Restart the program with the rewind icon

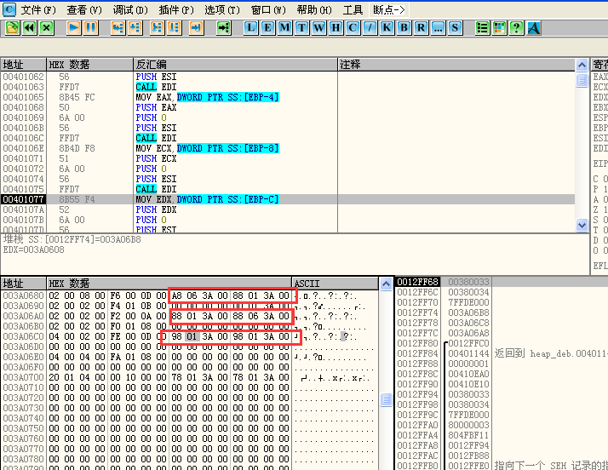(x=30, y=27)
